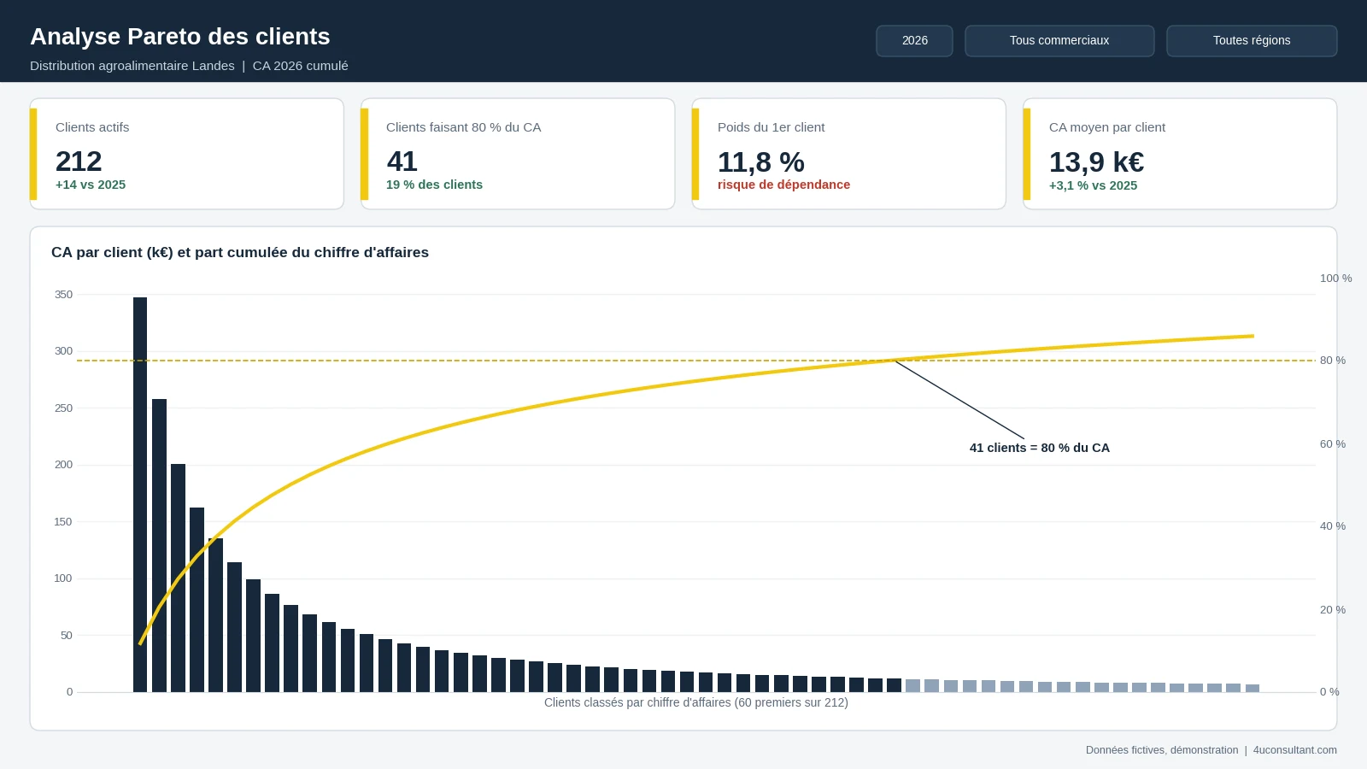The width and height of the screenshot is (1367, 769).
Task: Click the '212' active clients value
Action: 79,161
